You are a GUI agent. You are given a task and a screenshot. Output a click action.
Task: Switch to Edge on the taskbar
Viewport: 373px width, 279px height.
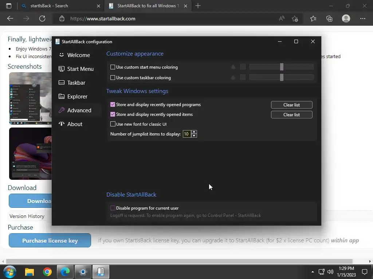(65, 272)
